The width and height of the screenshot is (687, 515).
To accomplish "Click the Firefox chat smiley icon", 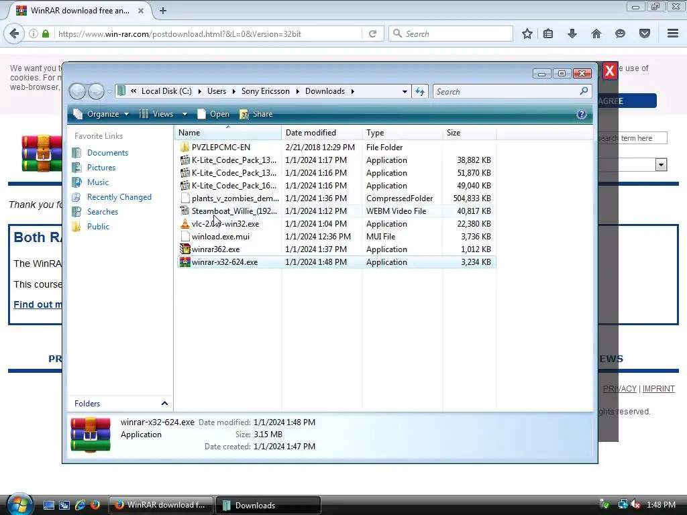I will point(620,34).
